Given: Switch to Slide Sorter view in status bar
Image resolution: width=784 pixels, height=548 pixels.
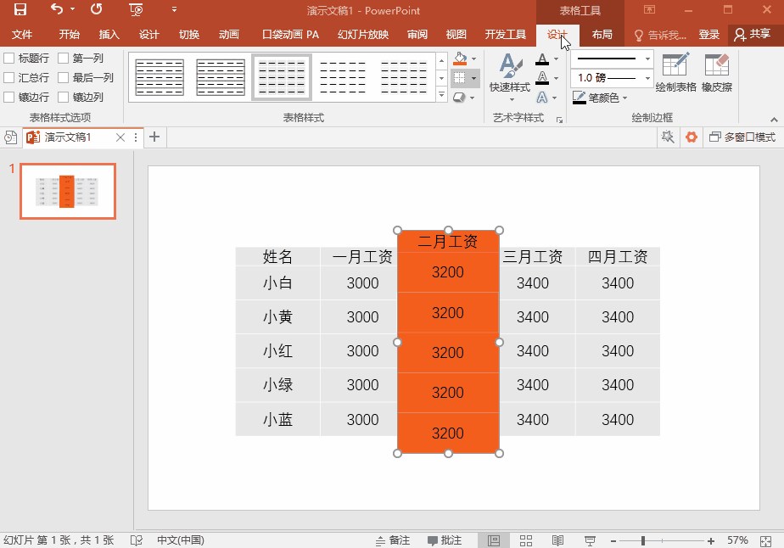Looking at the screenshot, I should click(x=526, y=540).
